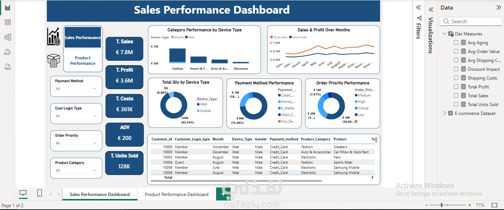Click the Total Sales measure calculator icon
This screenshot has width=504, height=210.
[x=463, y=96]
